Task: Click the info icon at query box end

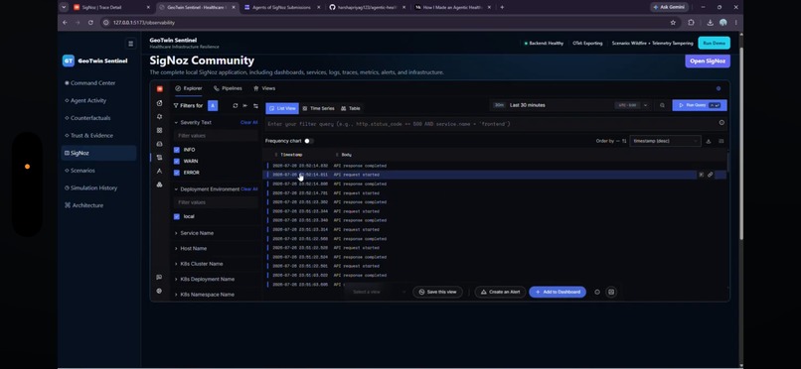Action: (x=721, y=122)
